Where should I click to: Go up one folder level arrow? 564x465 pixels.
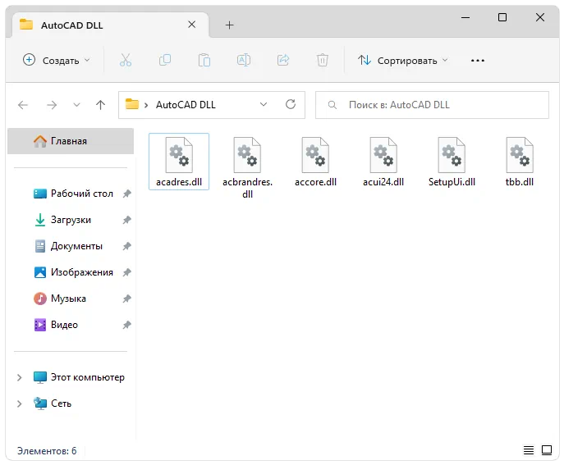(100, 105)
